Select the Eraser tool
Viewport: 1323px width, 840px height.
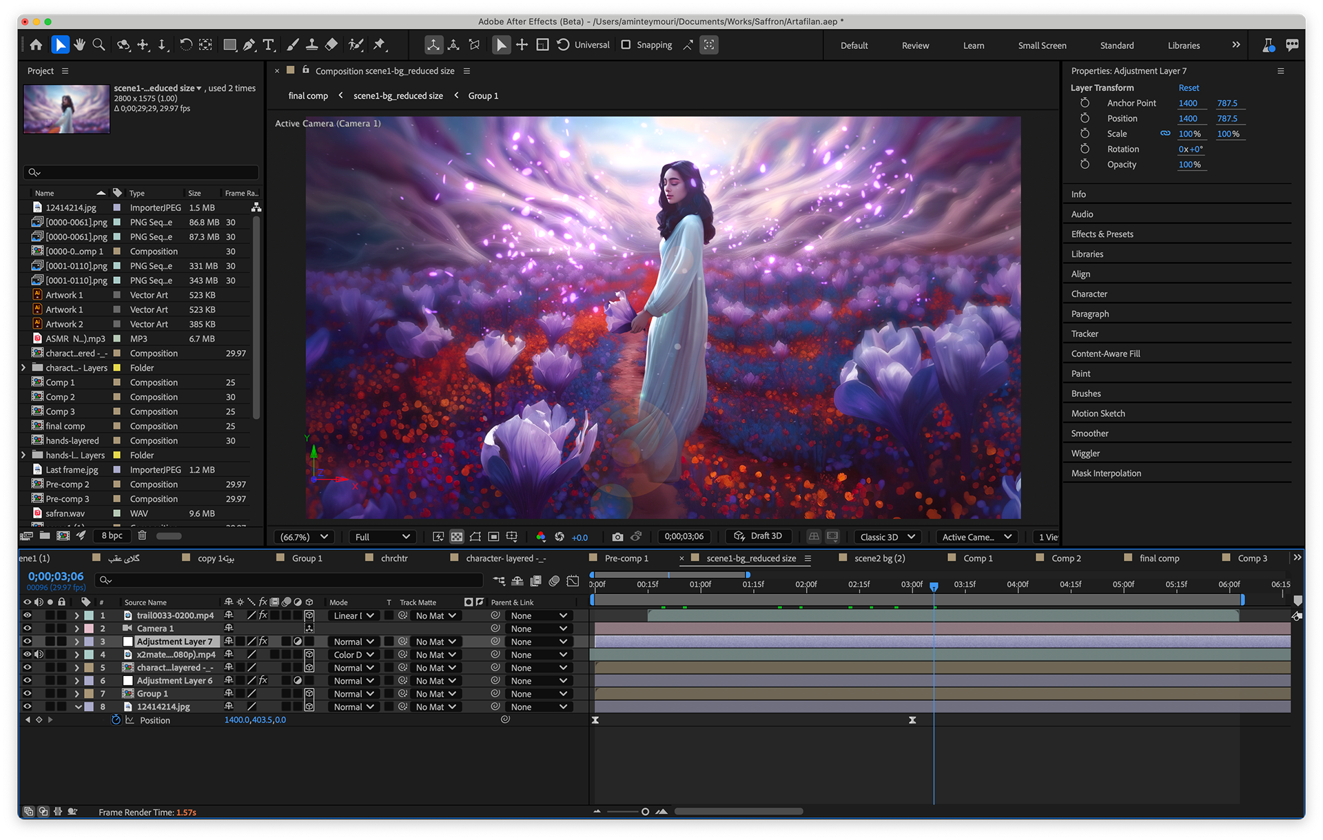[331, 45]
